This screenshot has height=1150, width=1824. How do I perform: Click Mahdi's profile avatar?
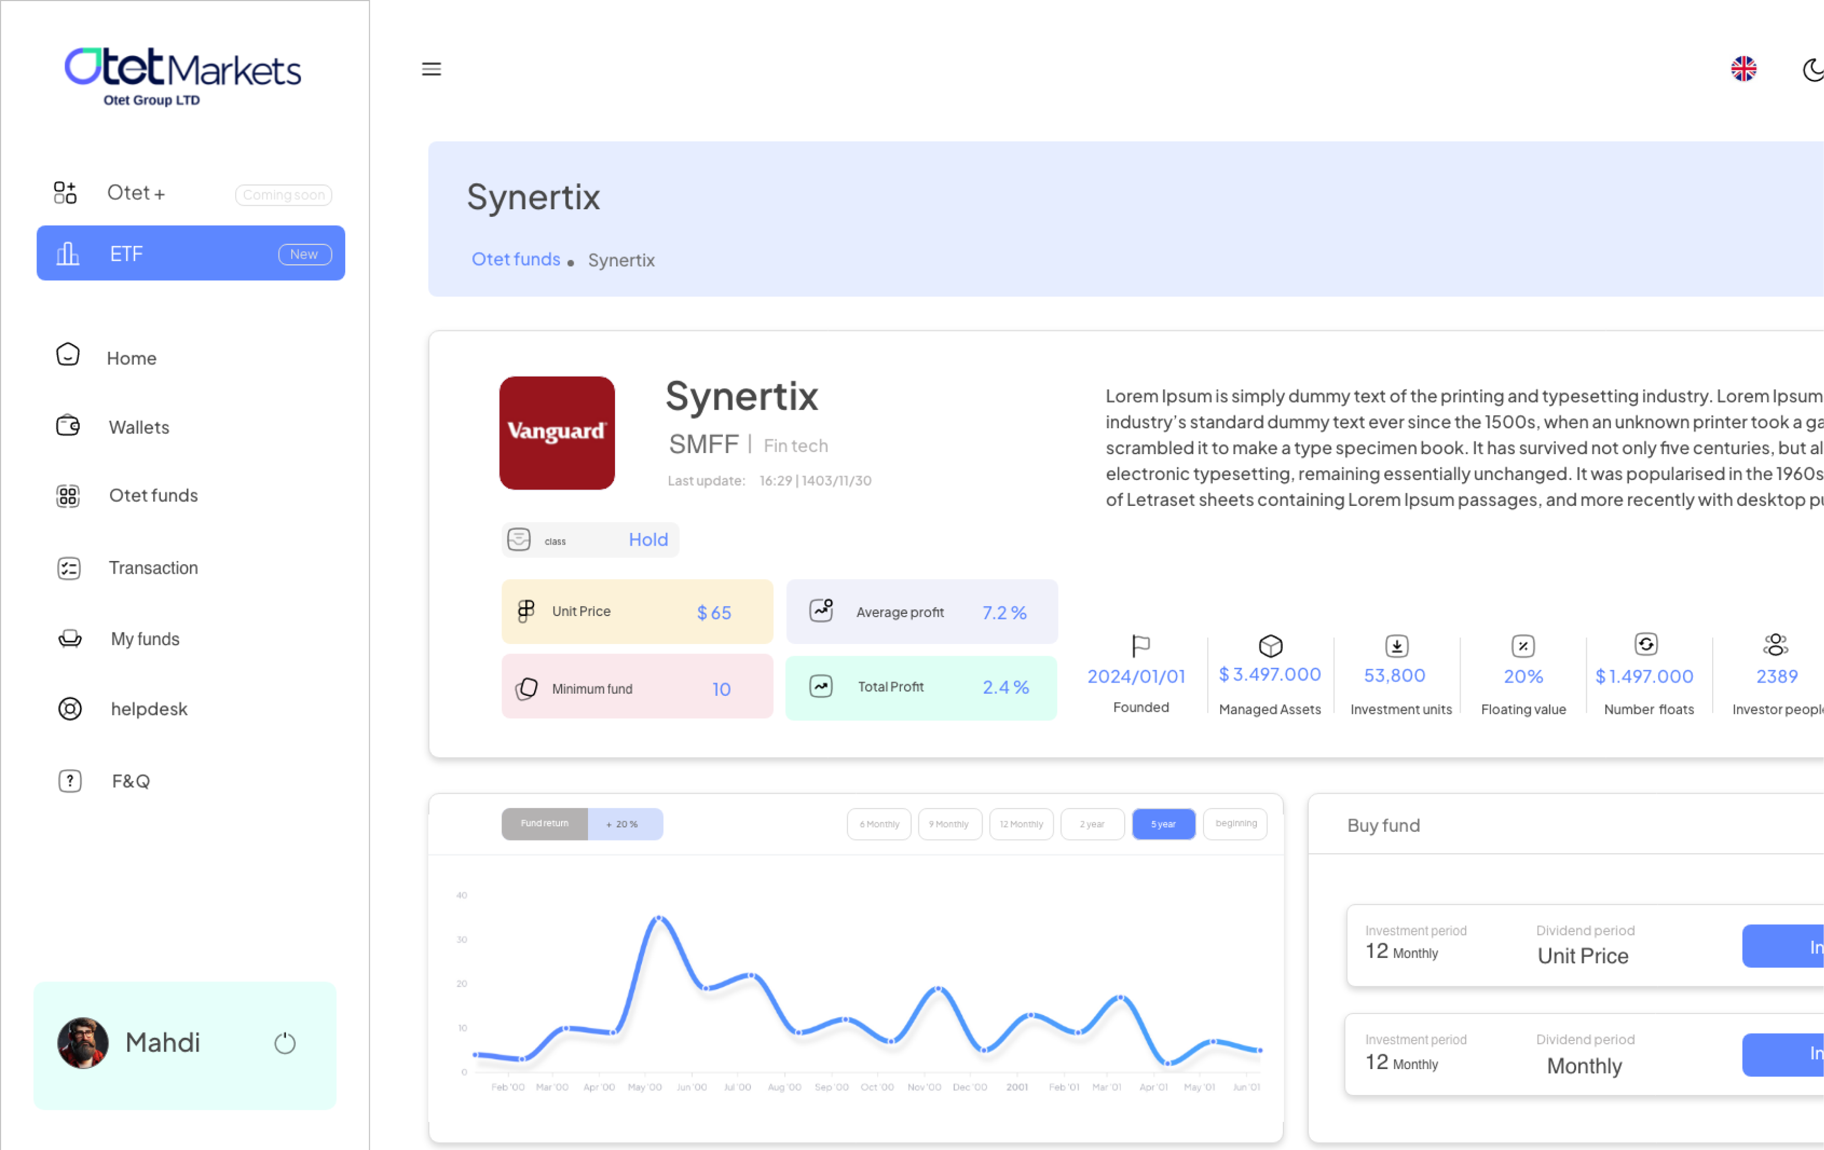pyautogui.click(x=83, y=1043)
